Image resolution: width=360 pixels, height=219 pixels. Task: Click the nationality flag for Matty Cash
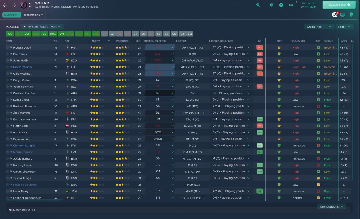[67, 126]
